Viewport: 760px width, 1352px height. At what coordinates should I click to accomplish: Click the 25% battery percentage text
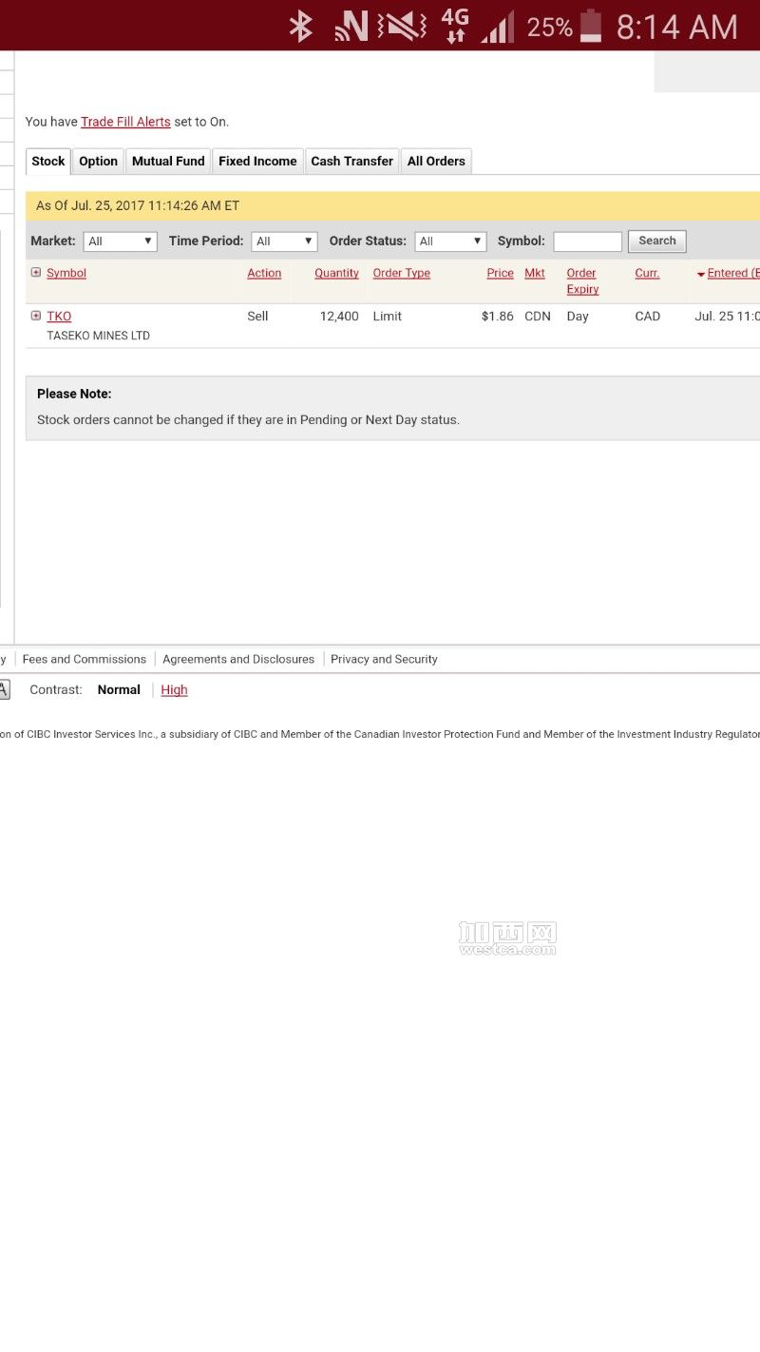tap(549, 27)
